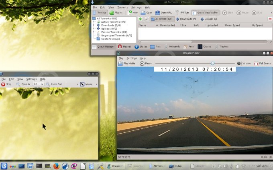The image size is (273, 170).
Task: Launch Firefox from the taskbar
Action: tap(56, 166)
